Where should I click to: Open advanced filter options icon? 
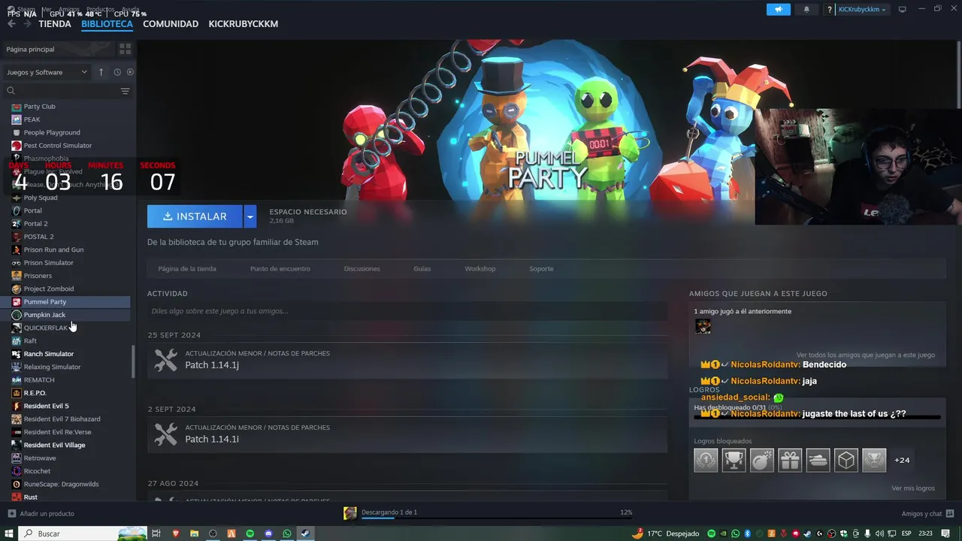click(x=125, y=91)
